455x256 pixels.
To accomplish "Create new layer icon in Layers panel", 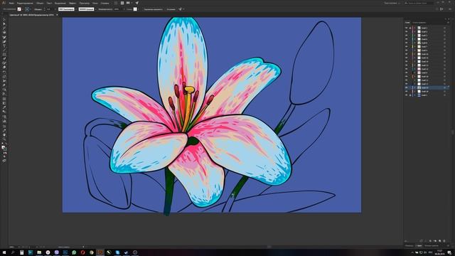I will pyautogui.click(x=440, y=241).
